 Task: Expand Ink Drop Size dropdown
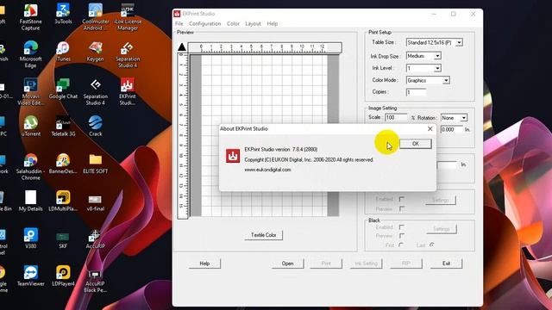point(437,56)
